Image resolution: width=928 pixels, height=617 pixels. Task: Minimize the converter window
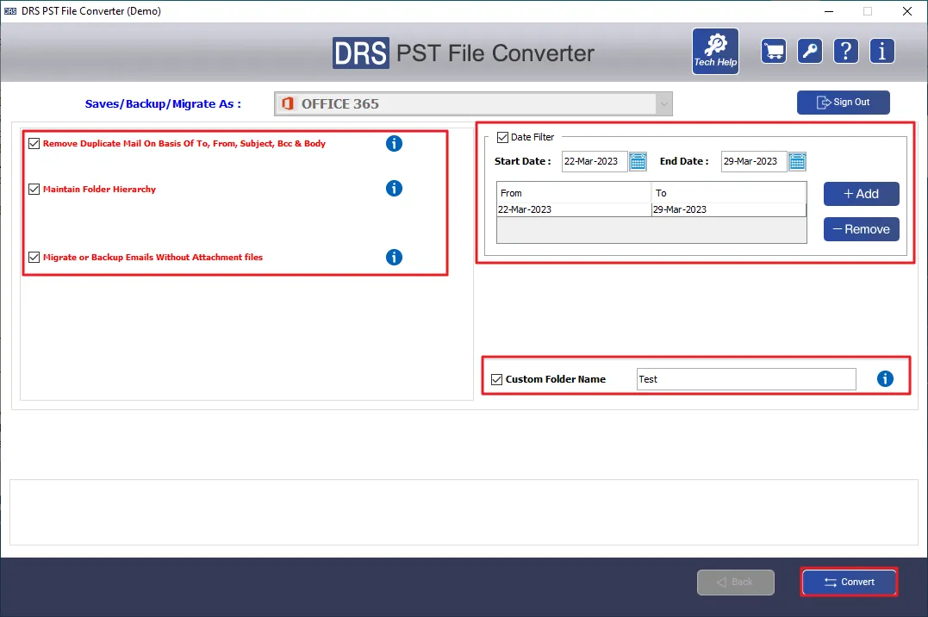[x=829, y=11]
